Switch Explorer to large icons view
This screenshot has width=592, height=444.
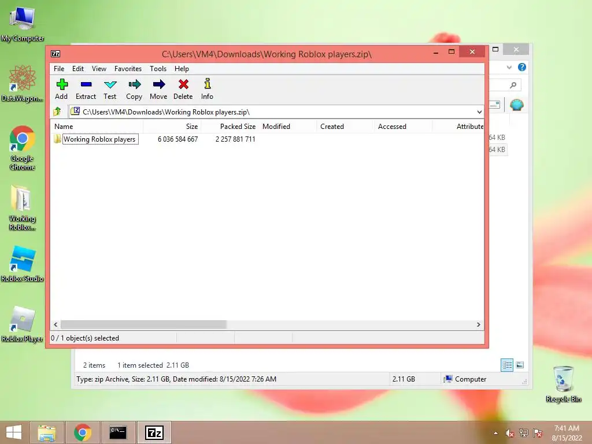click(x=520, y=365)
